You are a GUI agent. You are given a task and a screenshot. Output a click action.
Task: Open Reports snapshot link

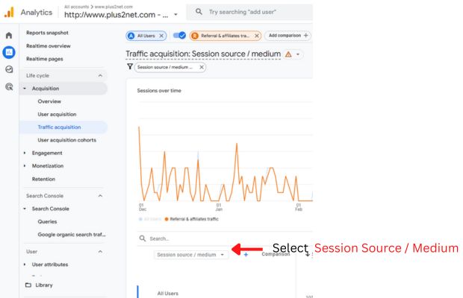(x=47, y=33)
